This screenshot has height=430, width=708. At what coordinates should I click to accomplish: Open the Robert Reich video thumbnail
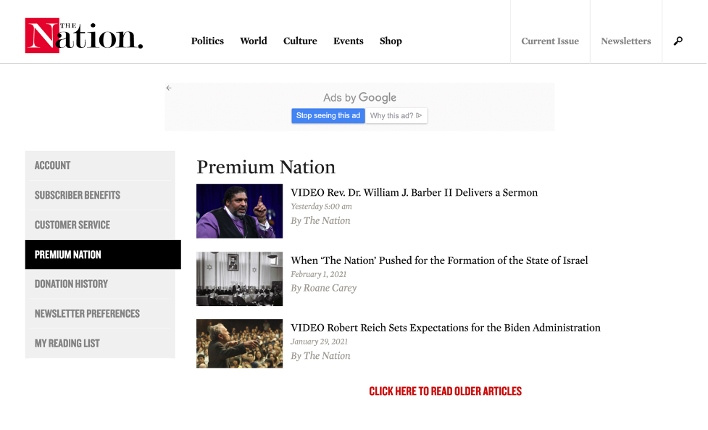point(240,344)
